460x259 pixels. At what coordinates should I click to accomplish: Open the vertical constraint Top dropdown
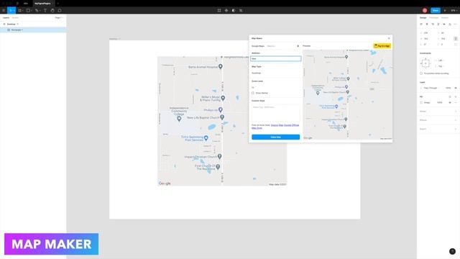(x=441, y=66)
